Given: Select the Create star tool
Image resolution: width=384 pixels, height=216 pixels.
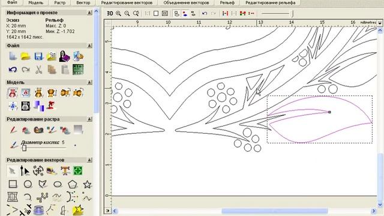Looking at the screenshot, I should pos(87,184).
